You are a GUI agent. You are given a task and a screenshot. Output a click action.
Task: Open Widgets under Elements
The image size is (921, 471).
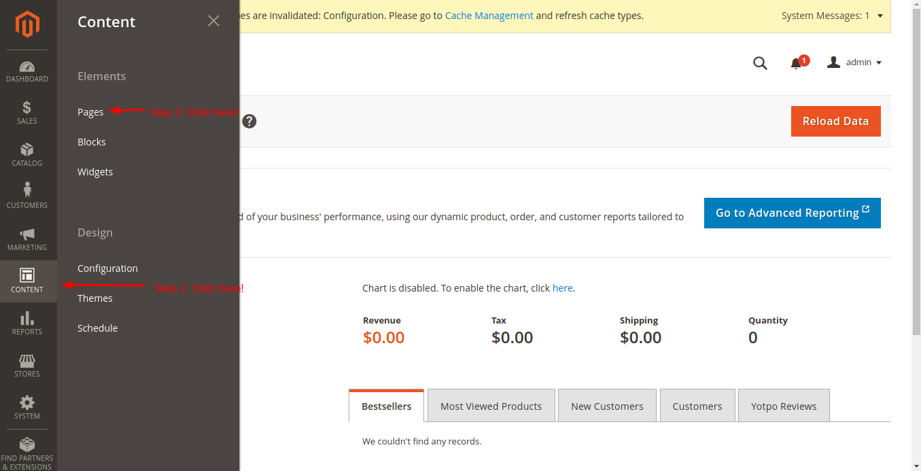tap(95, 172)
